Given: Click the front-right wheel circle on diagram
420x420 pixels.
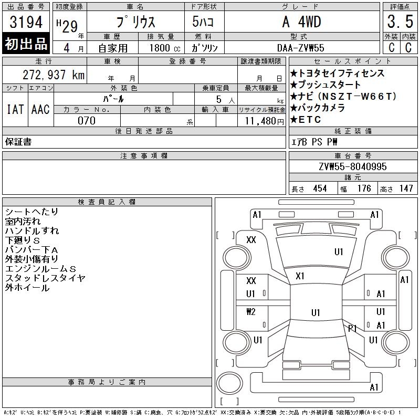Looking at the screenshot, I should (x=395, y=258).
